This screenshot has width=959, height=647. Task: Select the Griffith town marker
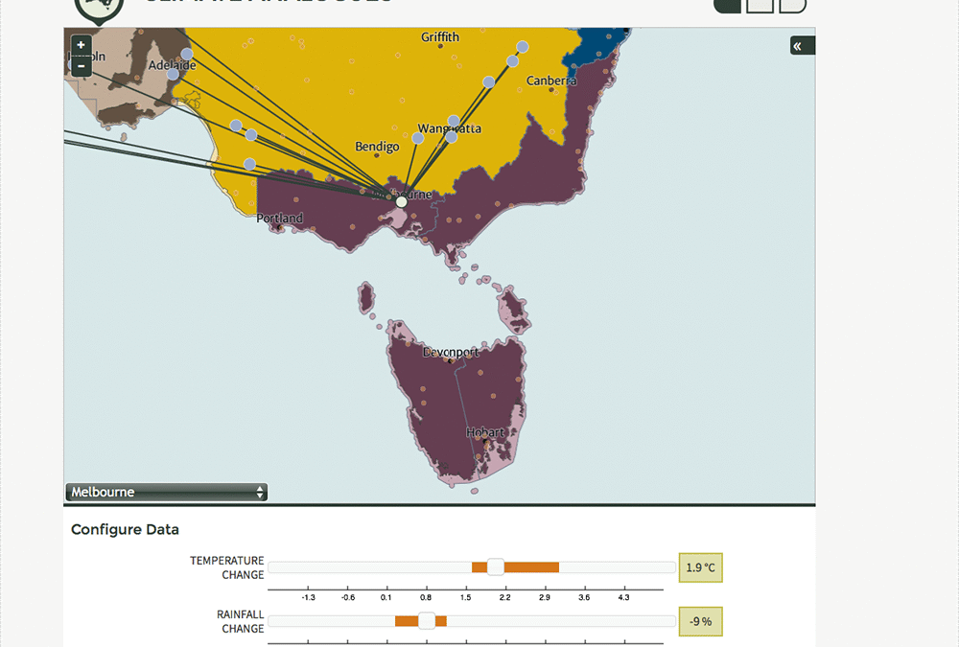click(x=442, y=46)
